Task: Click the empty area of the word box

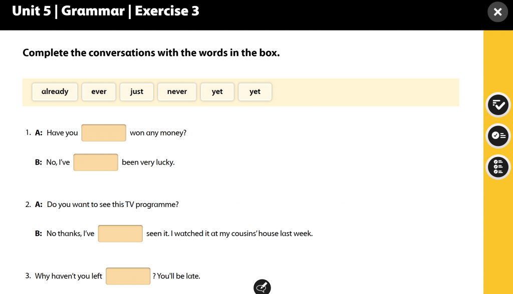Action: pyautogui.click(x=365, y=92)
